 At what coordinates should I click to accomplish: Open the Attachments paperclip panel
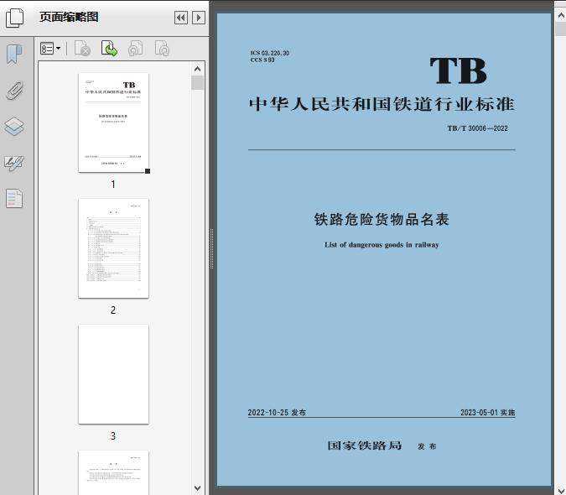(x=14, y=91)
